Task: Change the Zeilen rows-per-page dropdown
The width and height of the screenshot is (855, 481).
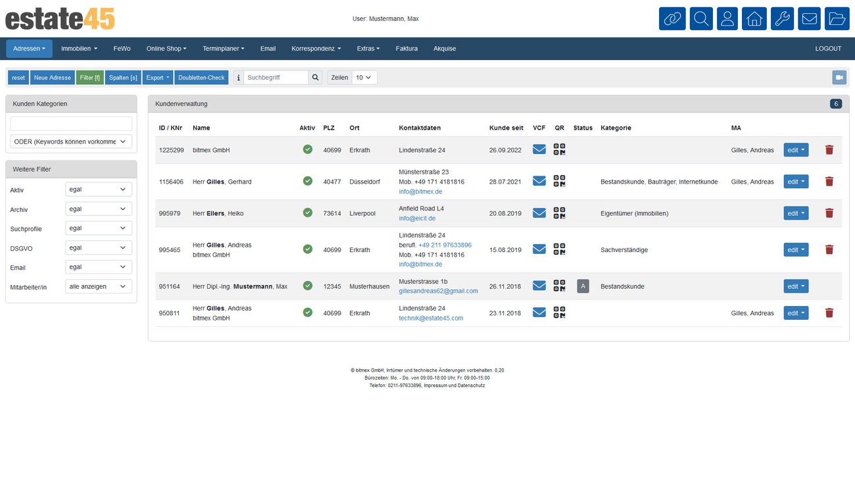Action: click(364, 78)
